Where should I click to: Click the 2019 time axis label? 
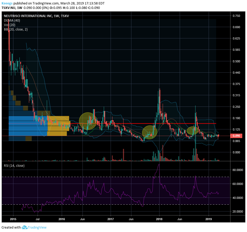click(209, 219)
